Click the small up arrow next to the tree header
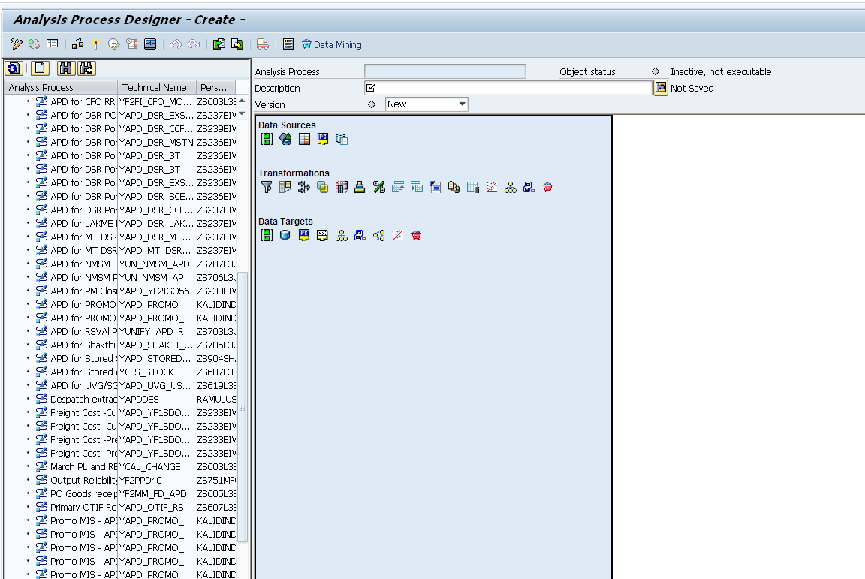The width and height of the screenshot is (865, 579). 242,101
